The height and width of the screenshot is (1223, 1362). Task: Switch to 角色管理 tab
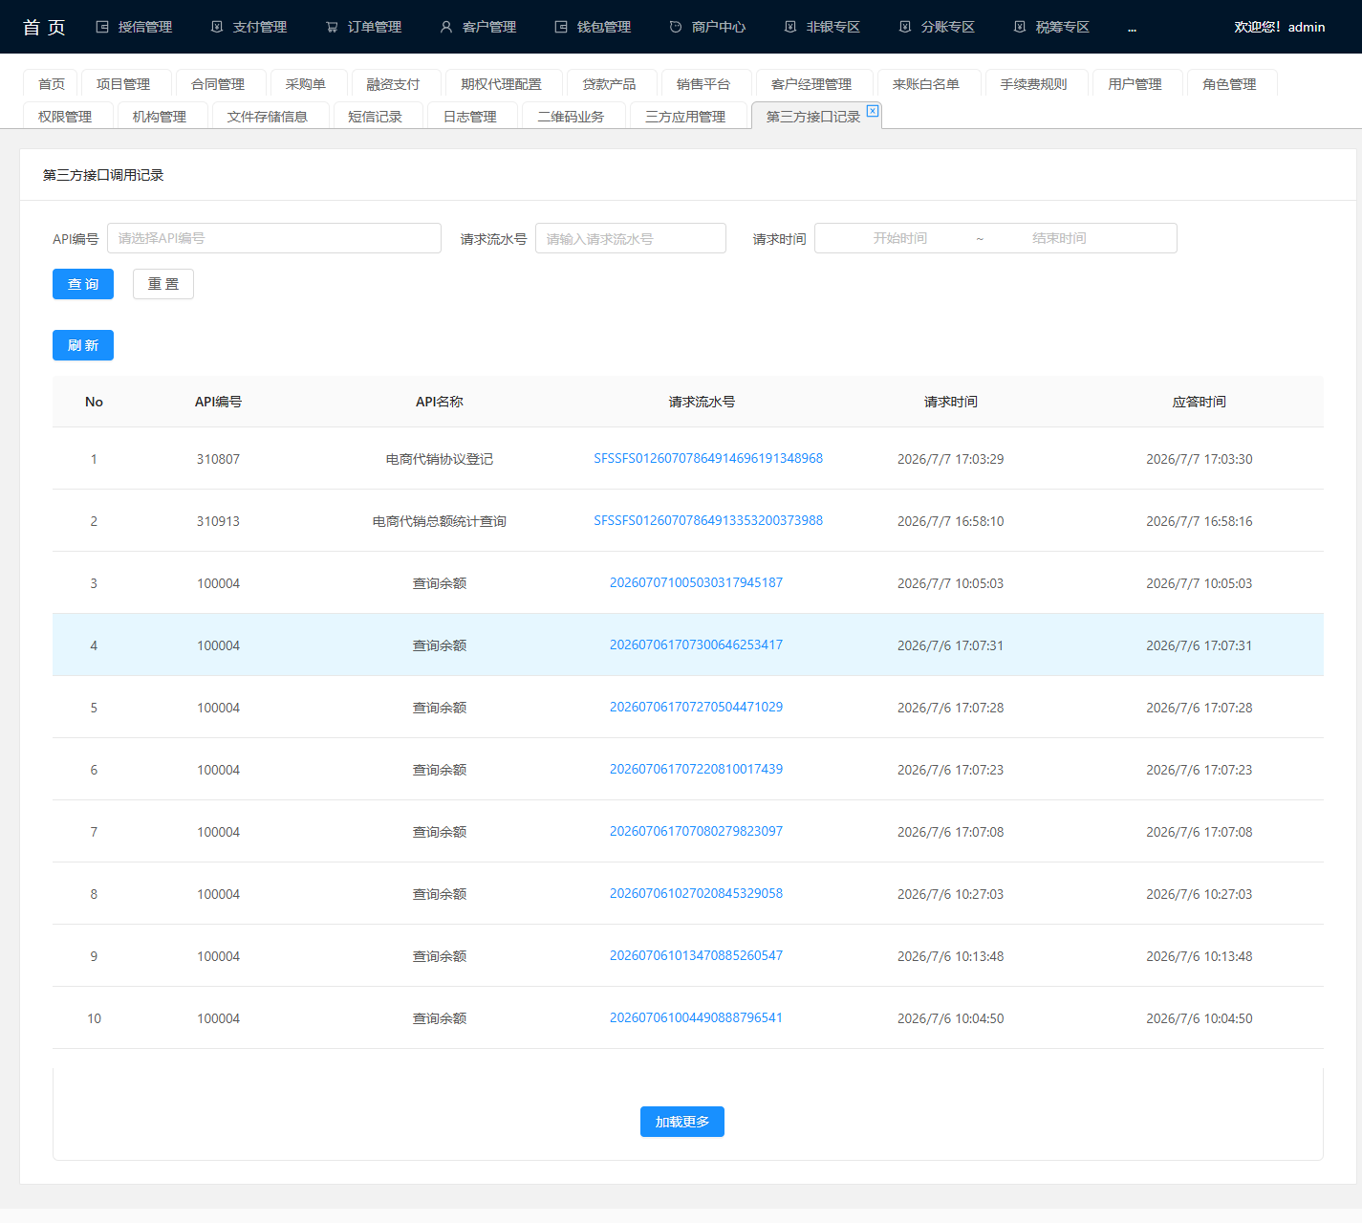tap(1230, 84)
